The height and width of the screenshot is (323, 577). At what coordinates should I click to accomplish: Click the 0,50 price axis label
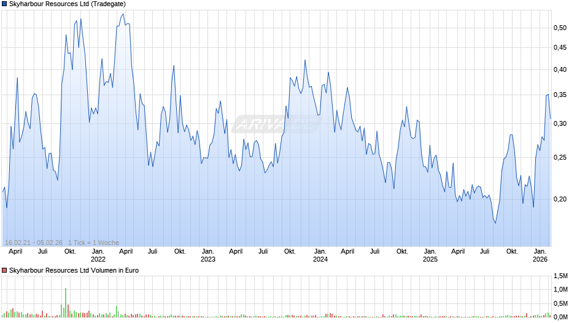(x=560, y=28)
